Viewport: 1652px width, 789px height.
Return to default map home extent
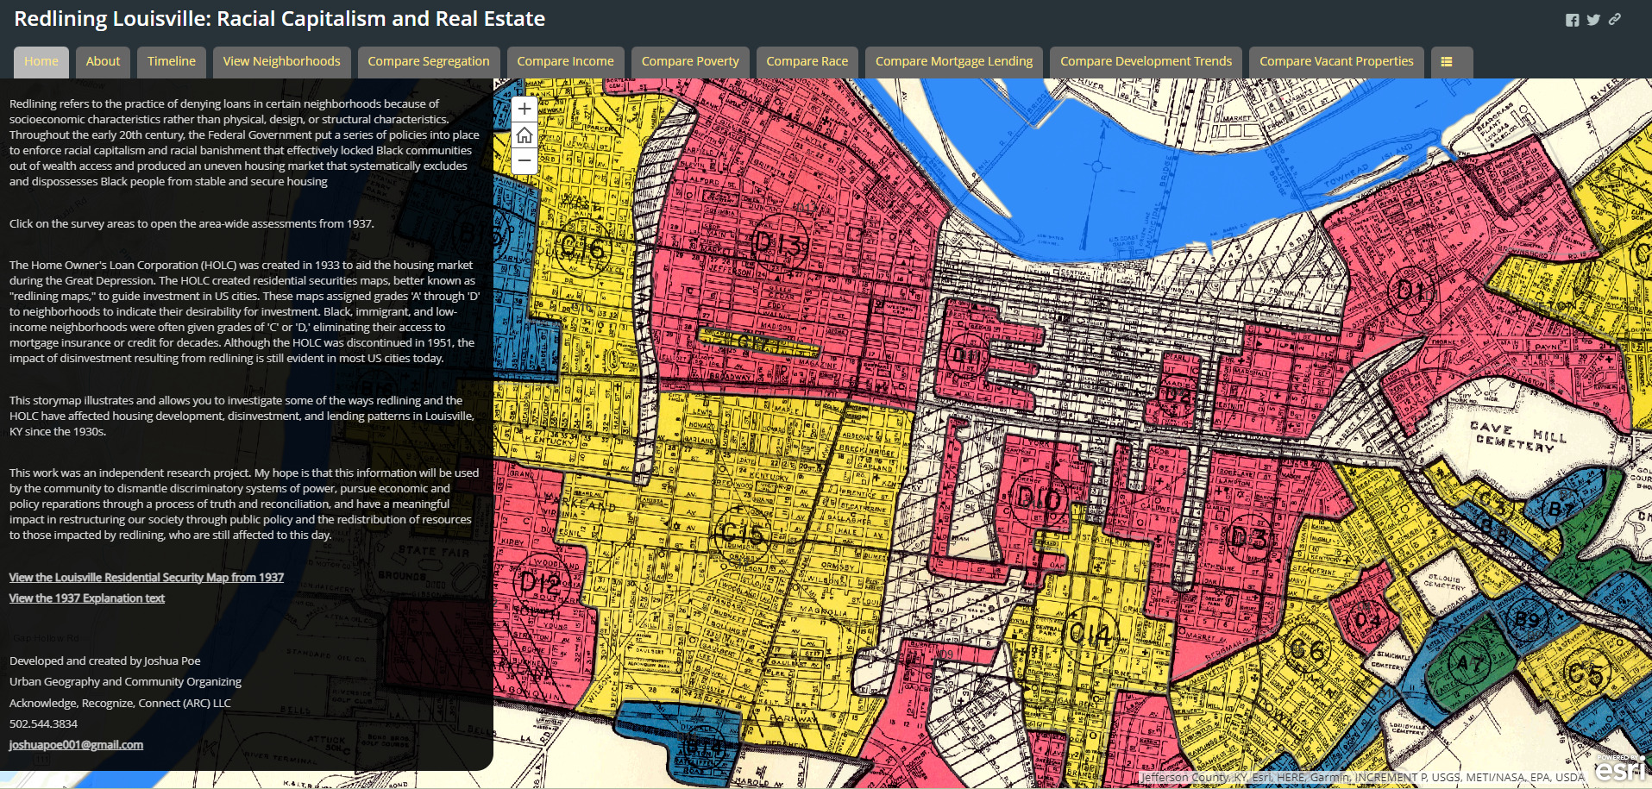(524, 135)
